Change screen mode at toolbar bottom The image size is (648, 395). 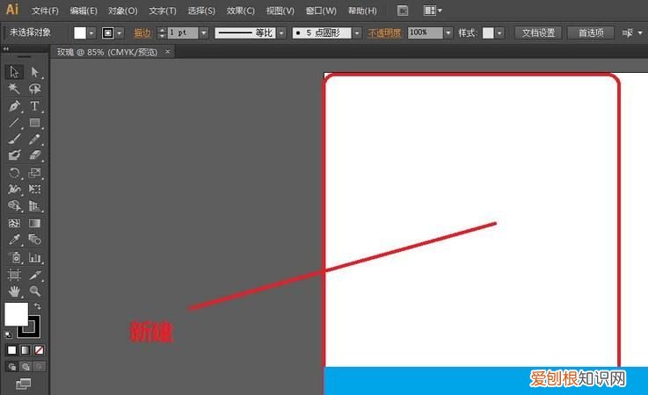(x=24, y=384)
